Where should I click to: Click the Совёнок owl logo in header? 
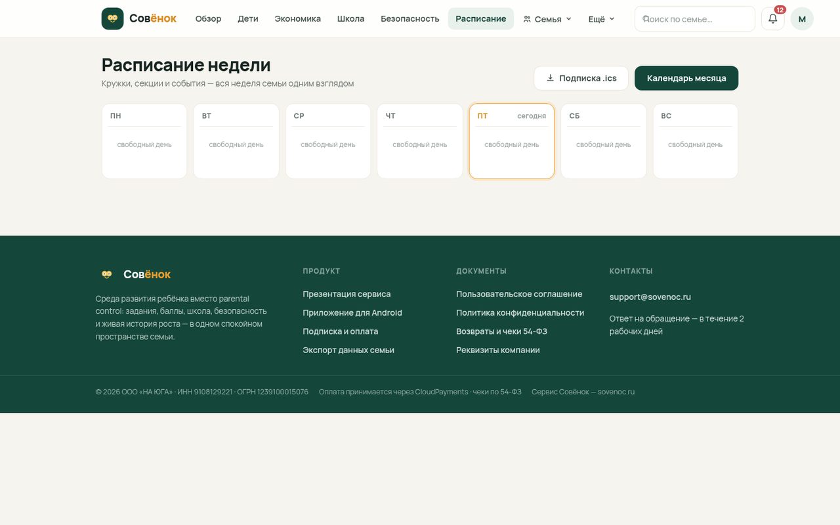(x=139, y=18)
